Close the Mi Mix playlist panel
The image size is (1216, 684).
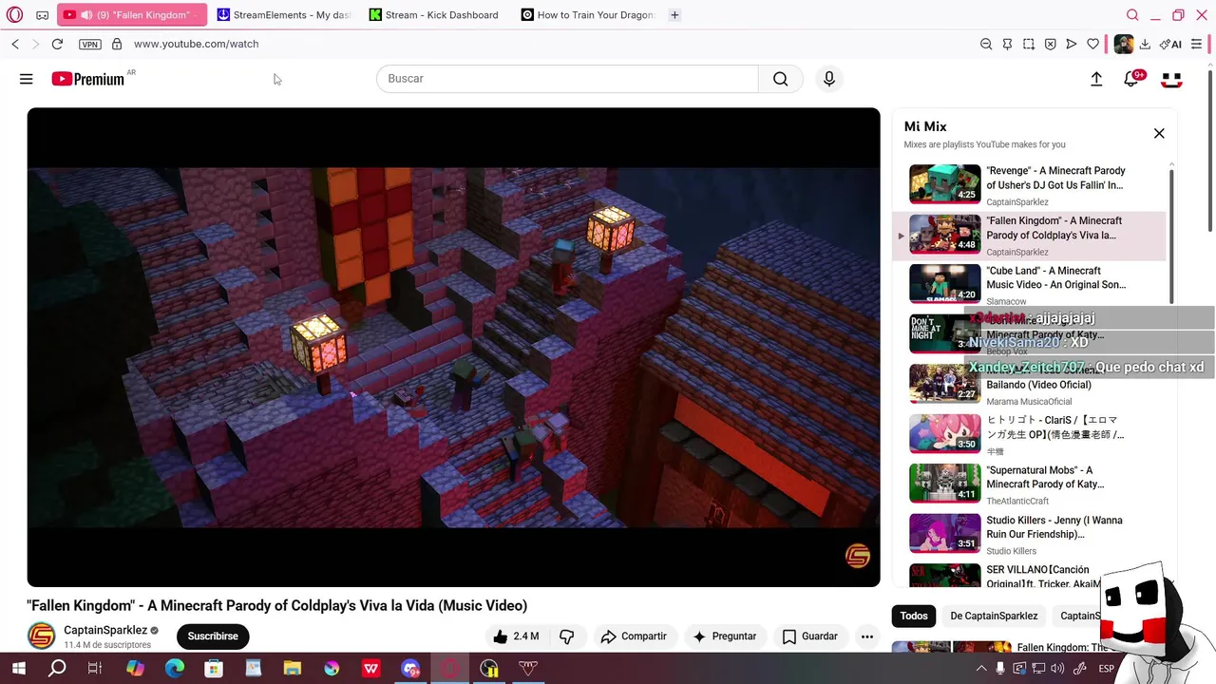(x=1159, y=134)
